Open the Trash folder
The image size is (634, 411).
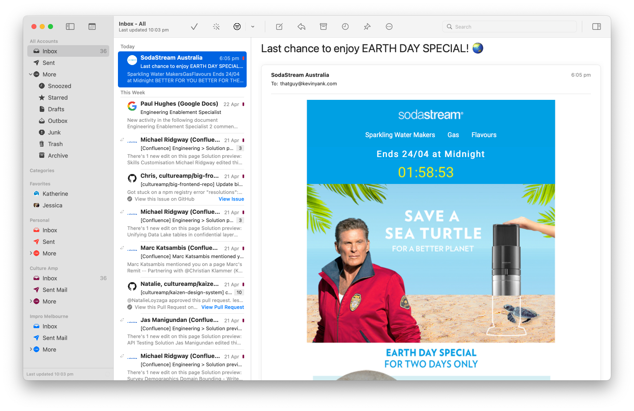coord(68,144)
